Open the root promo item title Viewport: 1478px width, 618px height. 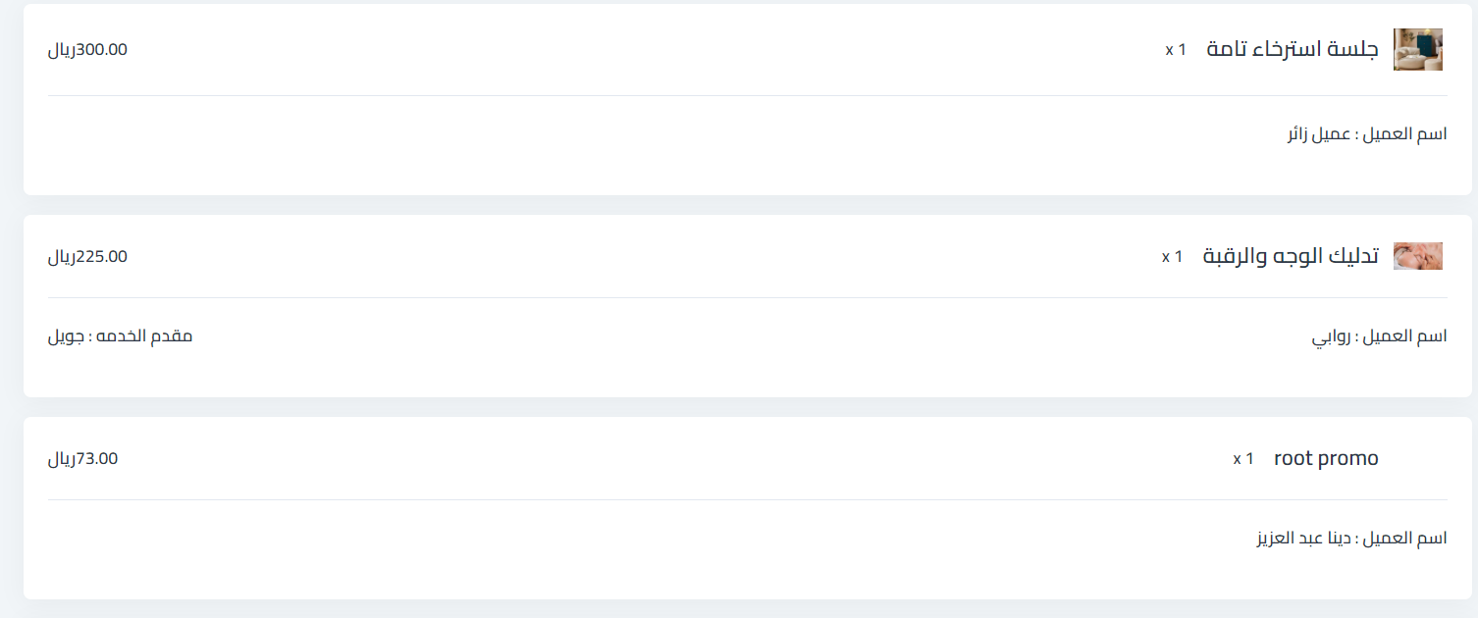tap(1326, 458)
